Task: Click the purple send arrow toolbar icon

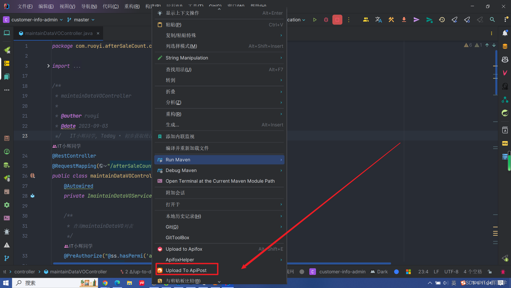Action: tap(416, 20)
